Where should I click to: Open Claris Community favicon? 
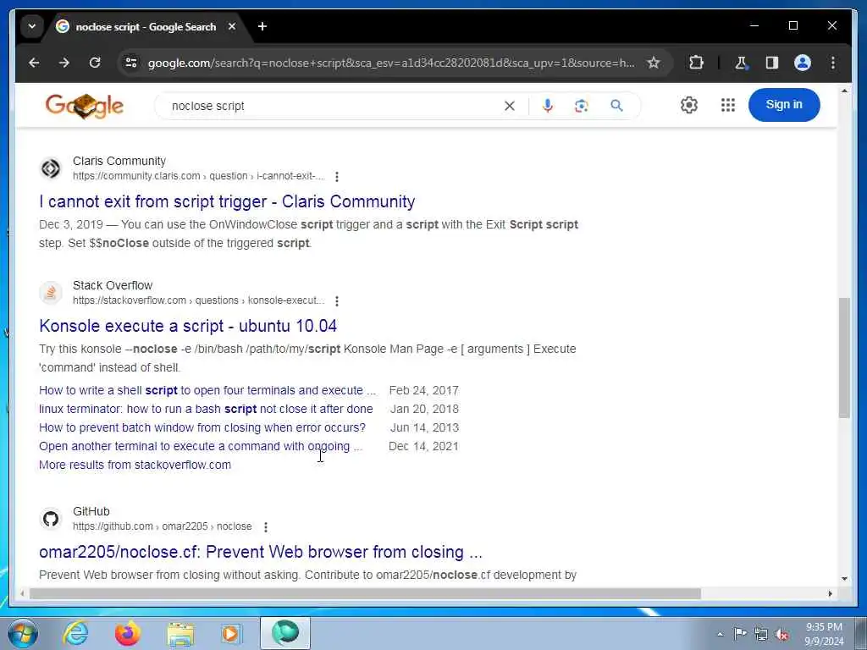51,168
